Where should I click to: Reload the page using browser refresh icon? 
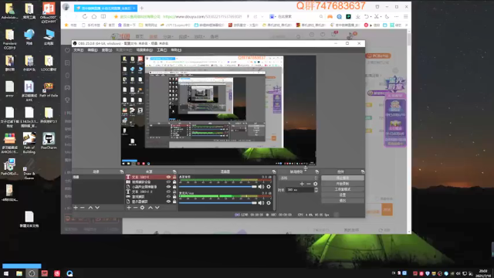pyautogui.click(x=85, y=16)
